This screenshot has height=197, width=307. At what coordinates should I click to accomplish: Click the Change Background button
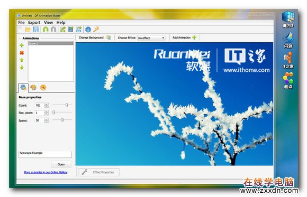point(95,37)
